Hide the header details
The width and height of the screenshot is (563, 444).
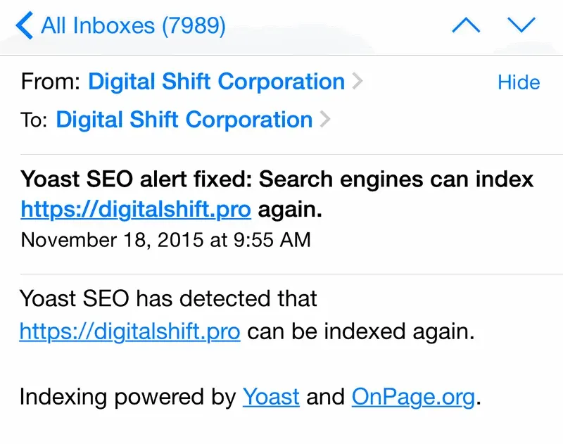(x=519, y=82)
